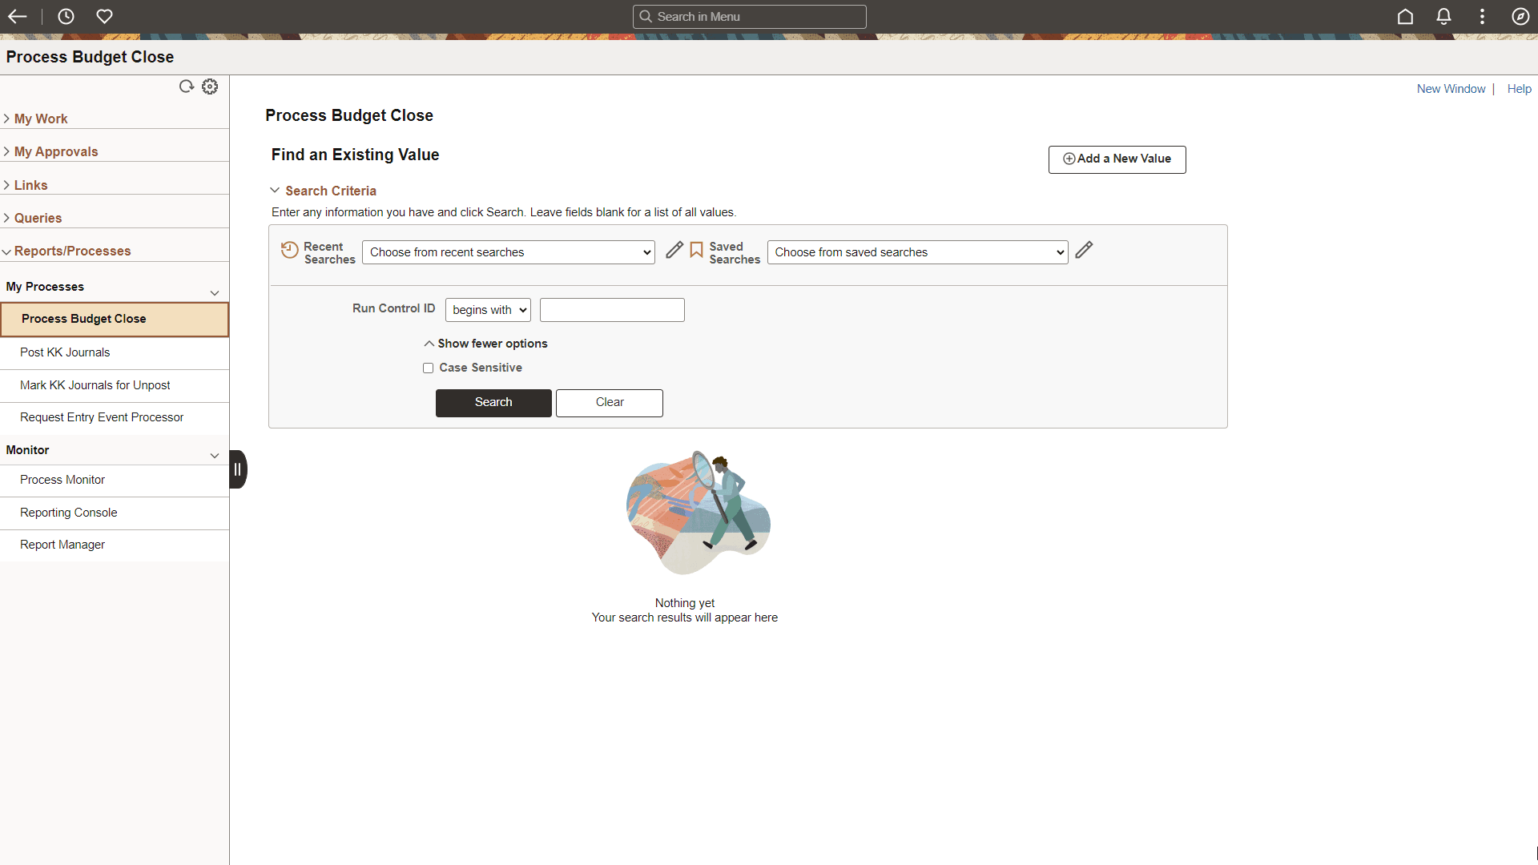Open the sidebar personalization gear icon
The width and height of the screenshot is (1538, 865).
[x=209, y=86]
